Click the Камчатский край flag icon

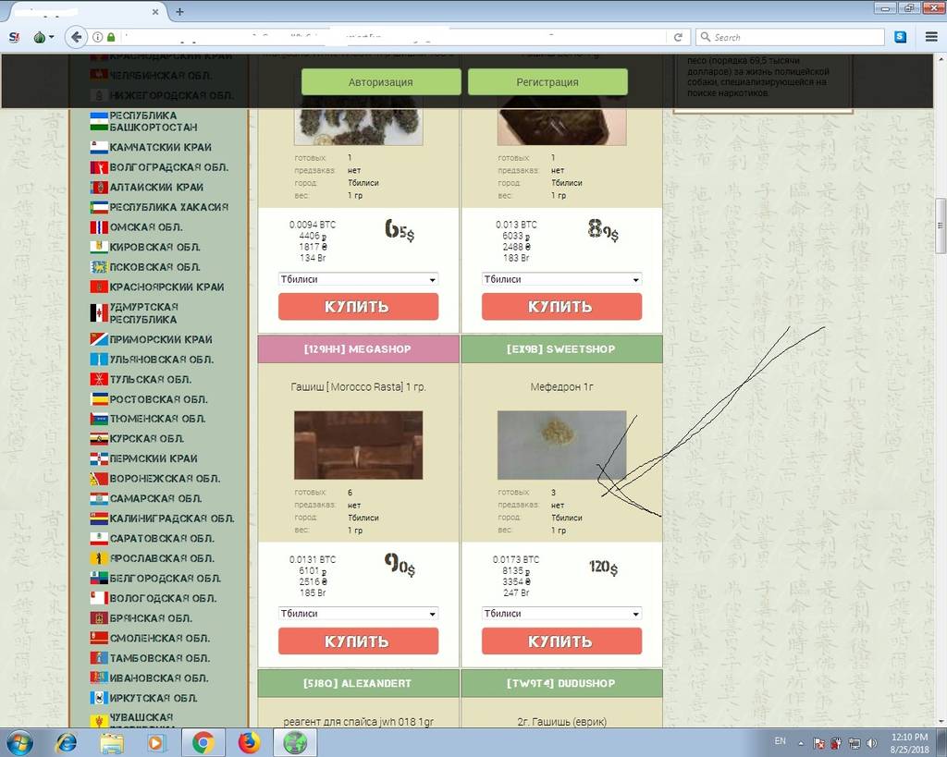tap(99, 147)
